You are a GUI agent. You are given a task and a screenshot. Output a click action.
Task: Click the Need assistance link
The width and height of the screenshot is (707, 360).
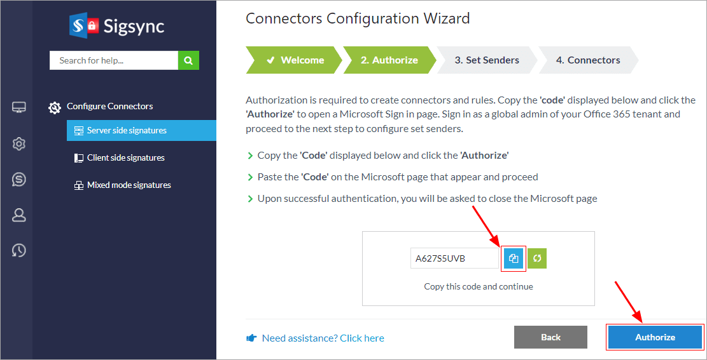[323, 338]
